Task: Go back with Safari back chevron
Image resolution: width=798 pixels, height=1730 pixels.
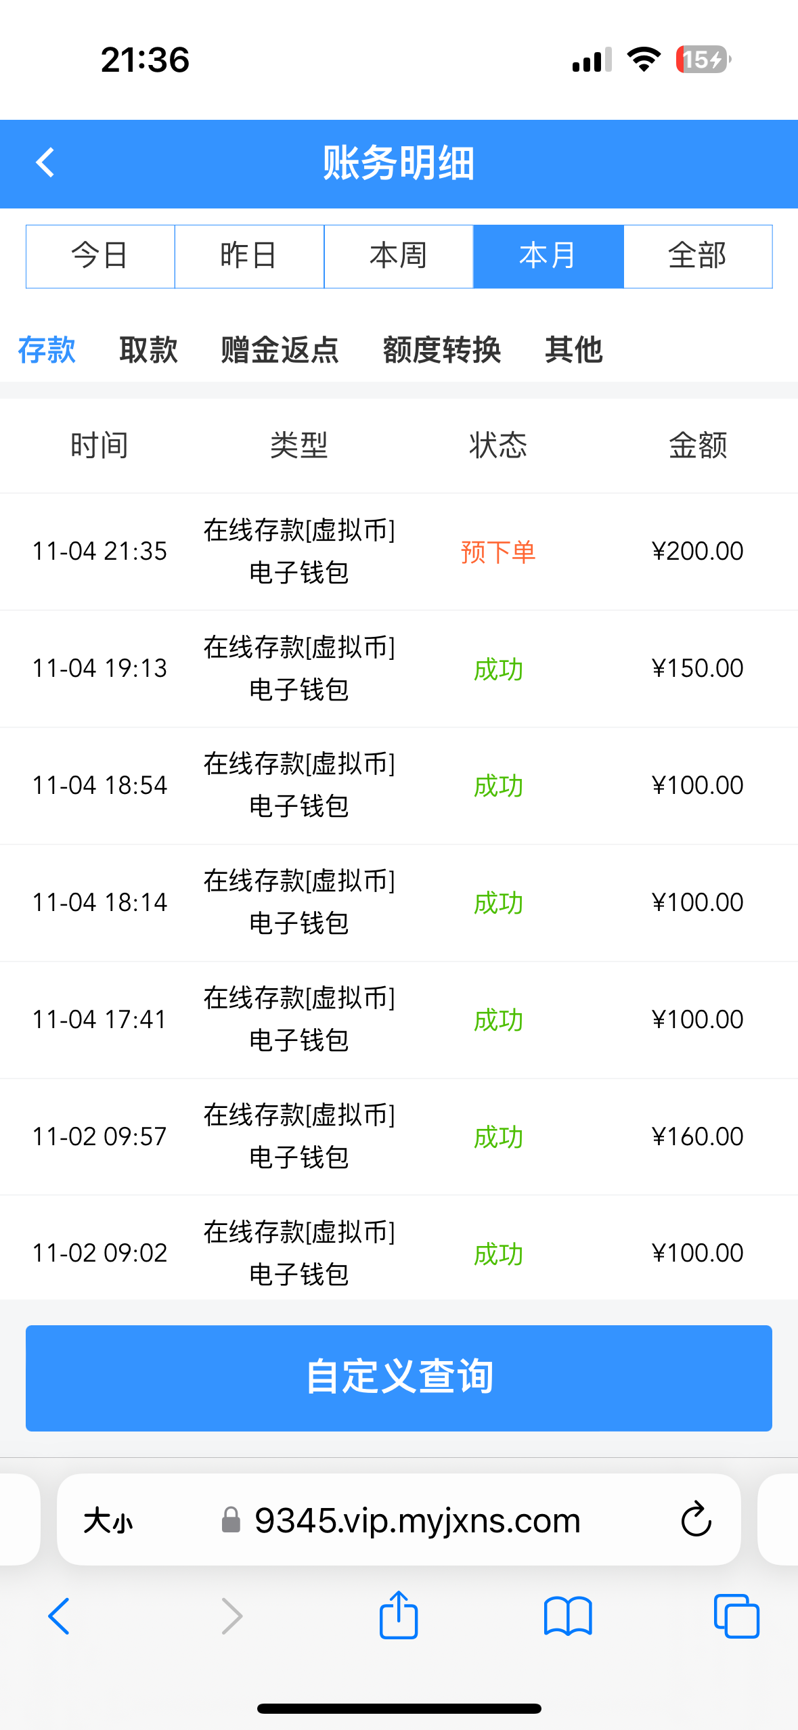Action: tap(59, 1616)
